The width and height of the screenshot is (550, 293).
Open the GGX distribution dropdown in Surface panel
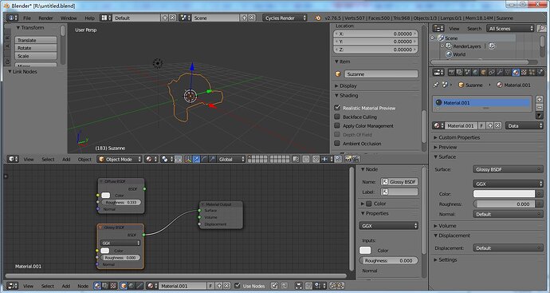pyautogui.click(x=508, y=184)
